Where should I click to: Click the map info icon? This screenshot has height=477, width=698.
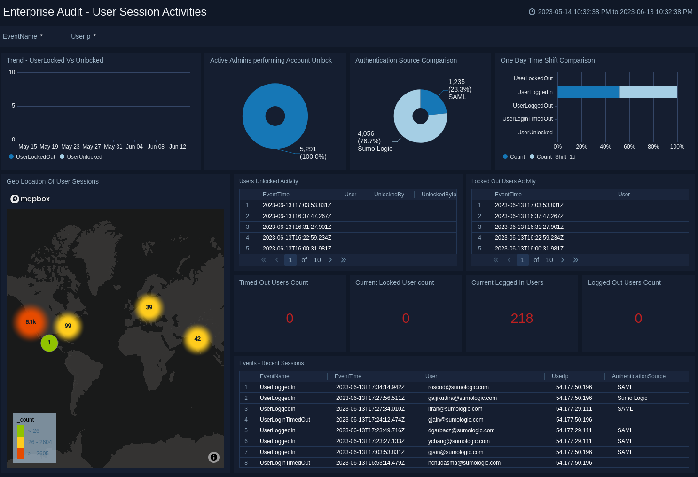(214, 457)
